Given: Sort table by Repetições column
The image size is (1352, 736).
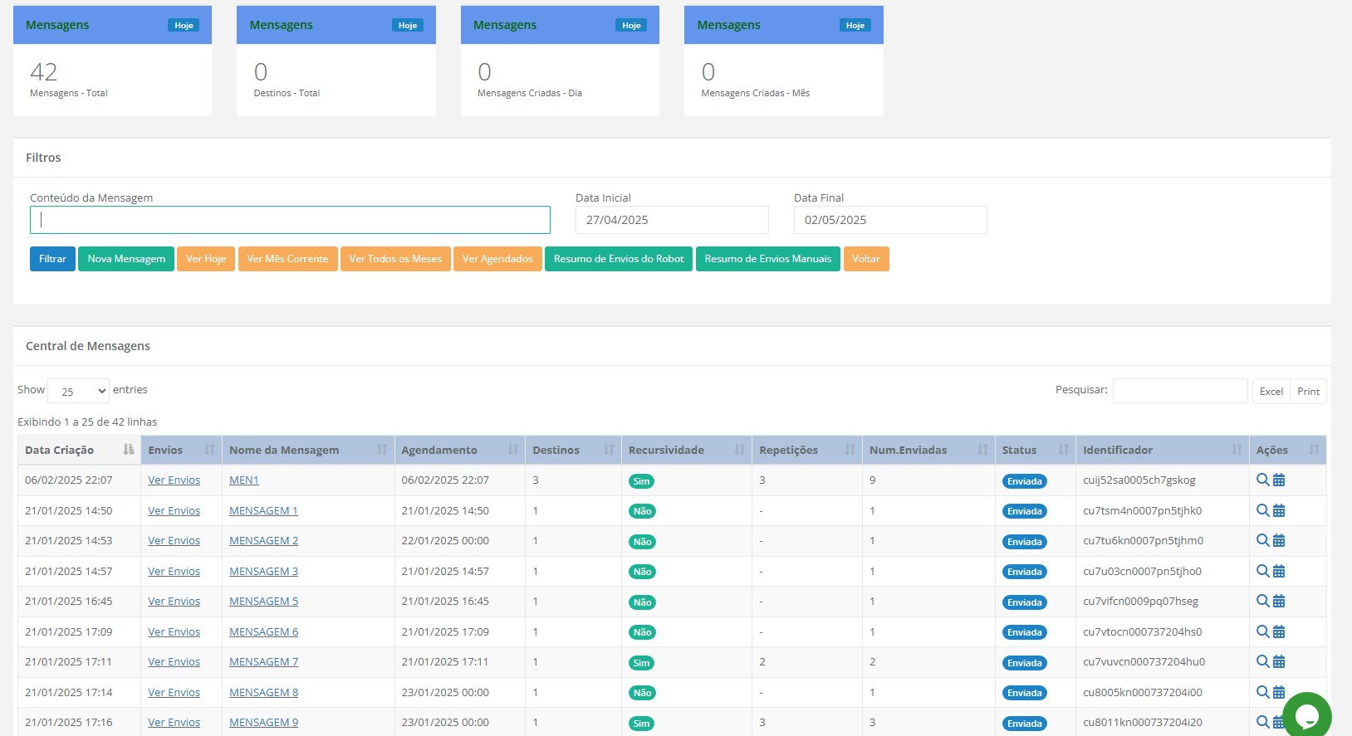Looking at the screenshot, I should 807,450.
